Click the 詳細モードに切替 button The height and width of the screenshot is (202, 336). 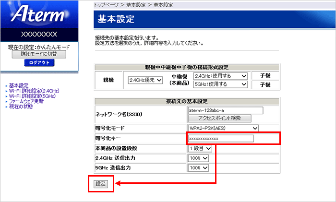(x=39, y=54)
